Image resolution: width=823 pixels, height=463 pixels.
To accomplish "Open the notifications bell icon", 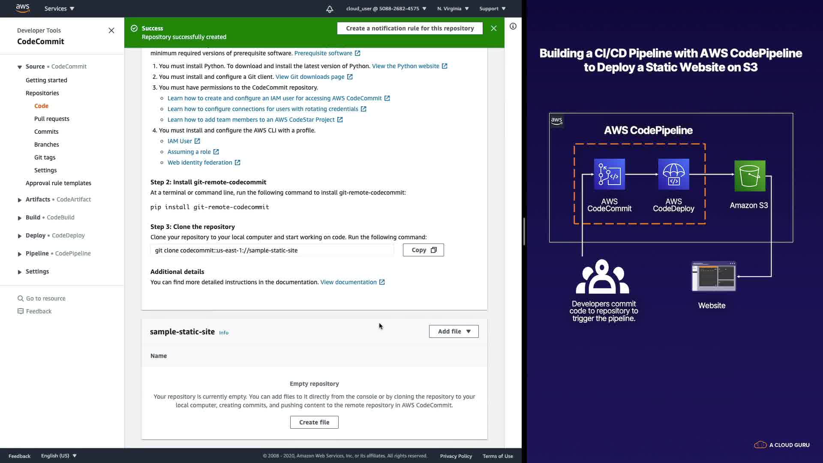I will (329, 9).
